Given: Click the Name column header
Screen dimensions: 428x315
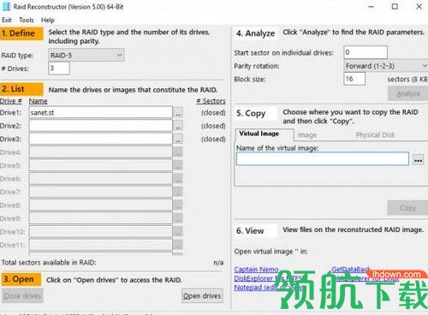Looking at the screenshot, I should [38, 101].
